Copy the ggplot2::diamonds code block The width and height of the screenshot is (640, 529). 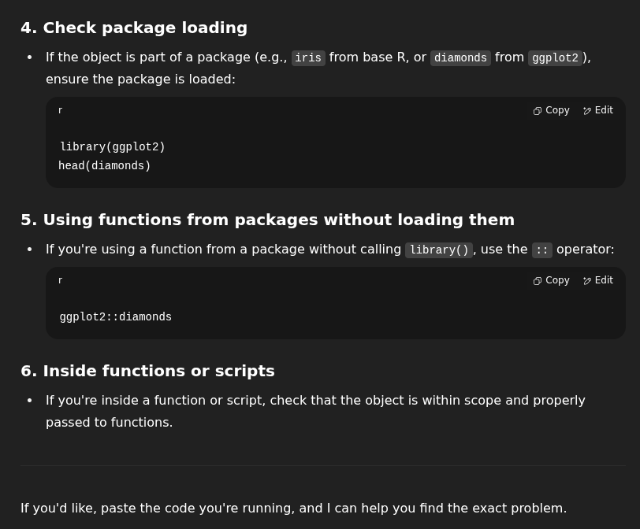click(x=551, y=280)
